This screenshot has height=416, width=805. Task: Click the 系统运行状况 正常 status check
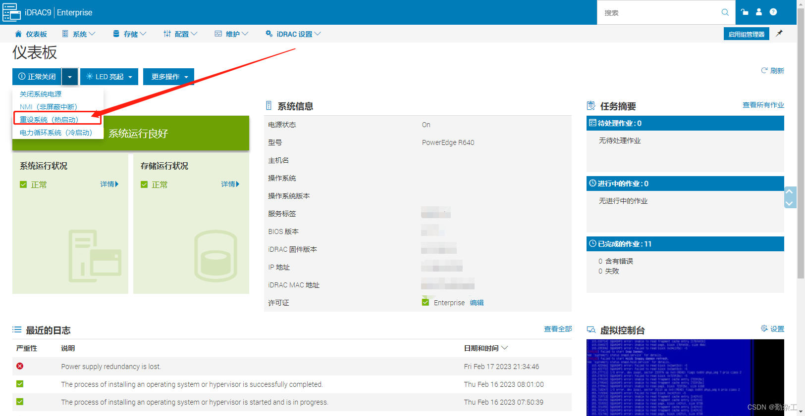pyautogui.click(x=23, y=185)
